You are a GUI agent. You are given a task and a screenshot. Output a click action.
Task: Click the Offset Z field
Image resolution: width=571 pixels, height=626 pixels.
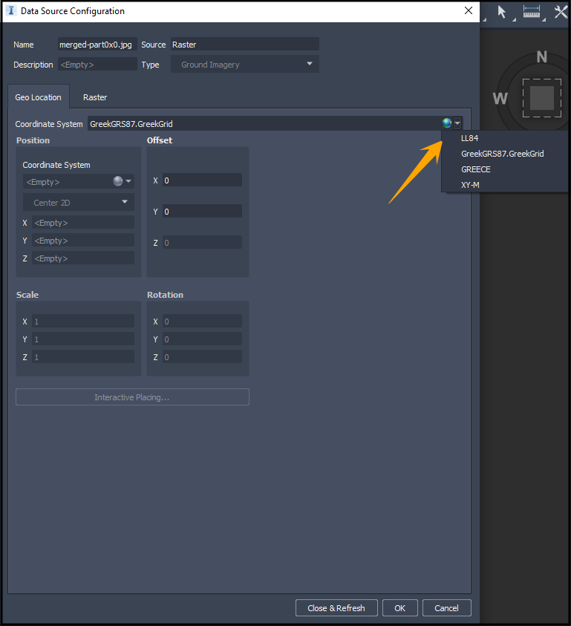pyautogui.click(x=202, y=242)
